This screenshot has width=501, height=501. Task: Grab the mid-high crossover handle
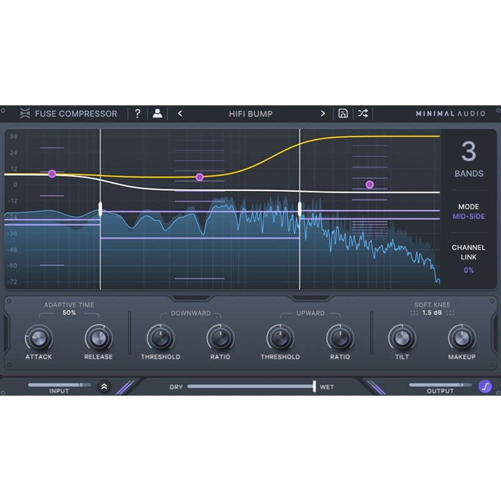(299, 209)
